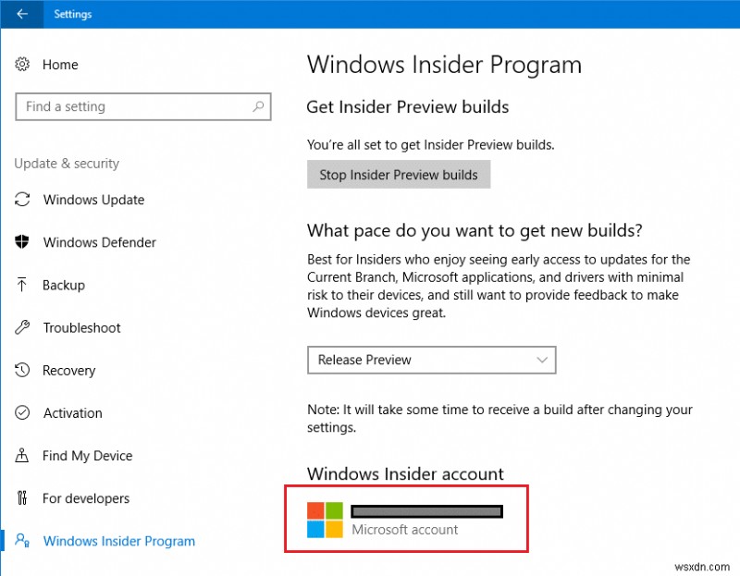Click the back arrow in the title bar
Screen dimensions: 740x576
19,14
